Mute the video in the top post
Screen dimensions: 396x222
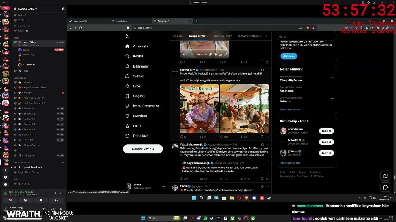tap(210, 54)
